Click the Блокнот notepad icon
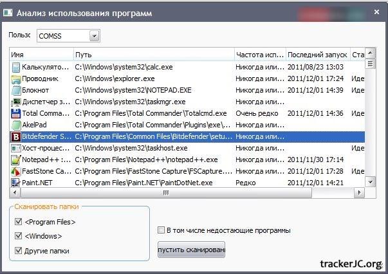The height and width of the screenshot is (274, 388). click(16, 90)
